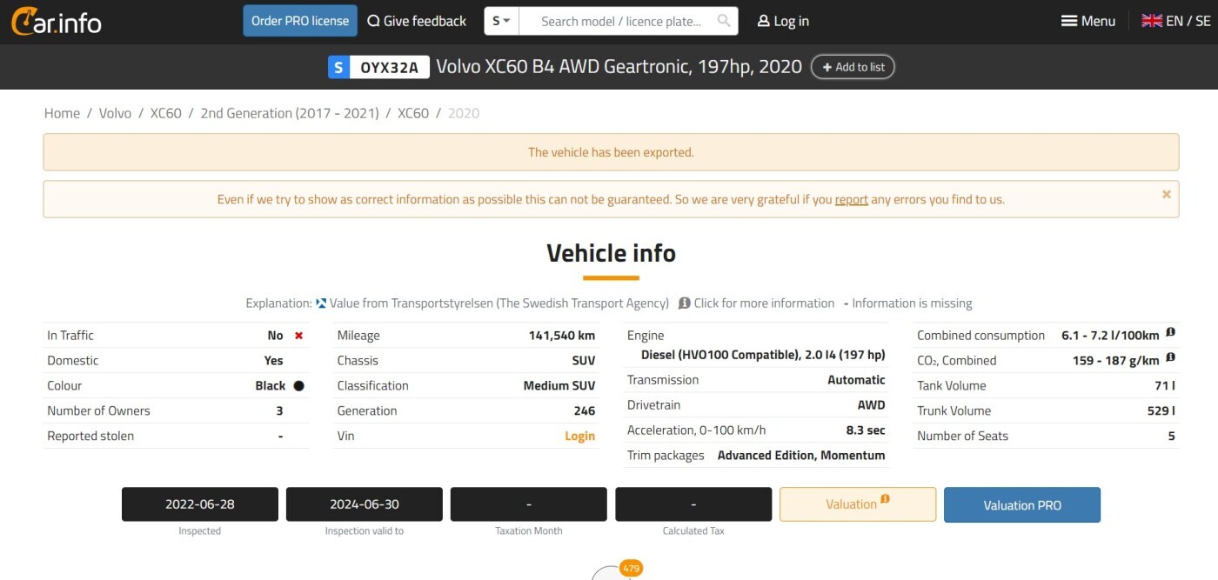Select the Tank Volume value 71 l
Viewport: 1218px width, 580px height.
tap(1165, 386)
